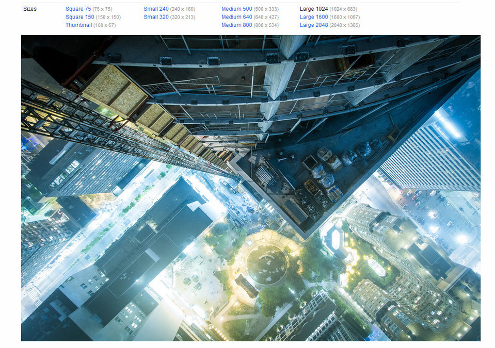Select the Thumbnail size link
This screenshot has height=348, width=495.
pyautogui.click(x=78, y=25)
